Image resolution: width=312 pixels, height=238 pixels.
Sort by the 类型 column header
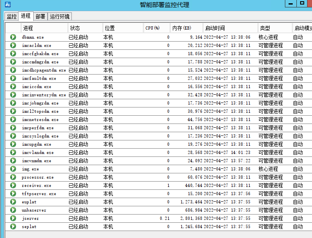pos(275,28)
